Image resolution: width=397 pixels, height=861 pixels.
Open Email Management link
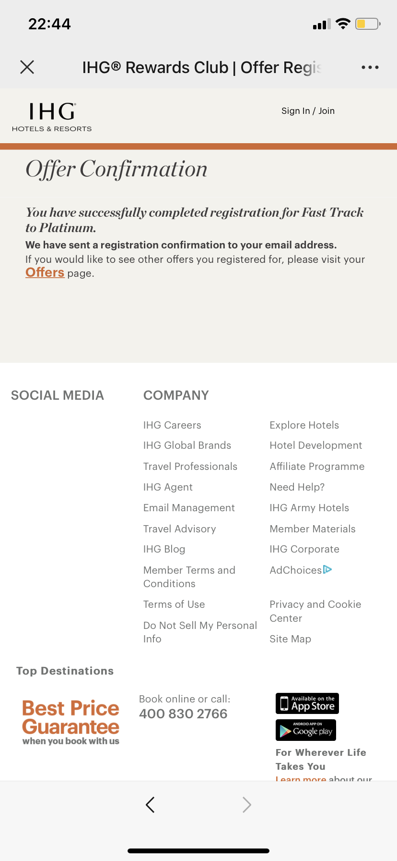pos(189,508)
